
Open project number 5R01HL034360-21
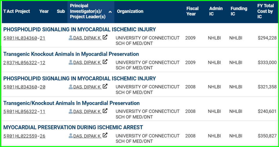click(24, 38)
